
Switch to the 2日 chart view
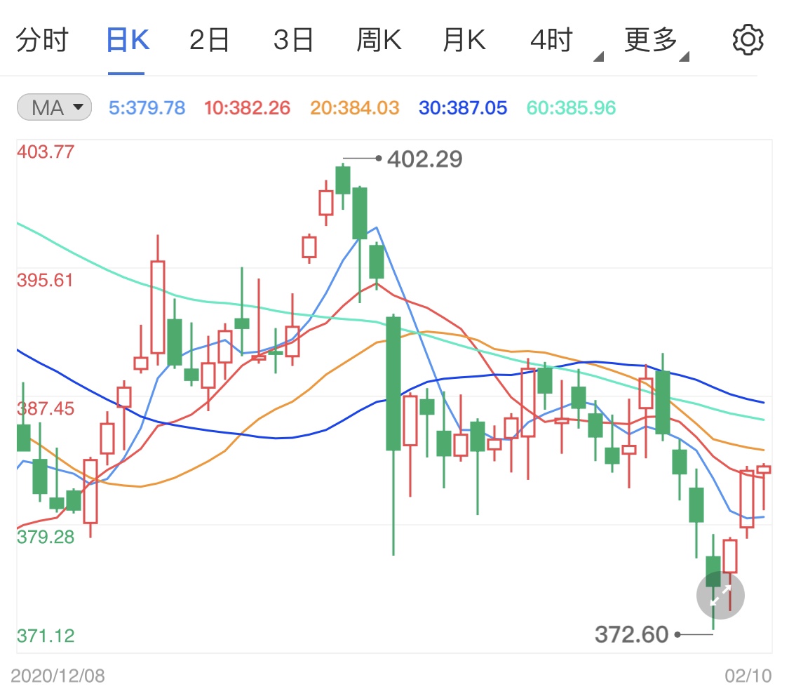pyautogui.click(x=209, y=39)
